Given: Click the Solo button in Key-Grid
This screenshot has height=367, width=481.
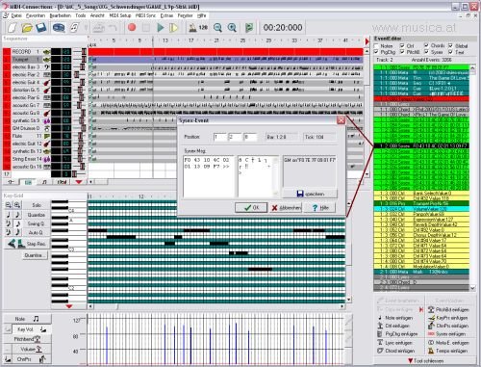Looking at the screenshot, I should pyautogui.click(x=37, y=205).
